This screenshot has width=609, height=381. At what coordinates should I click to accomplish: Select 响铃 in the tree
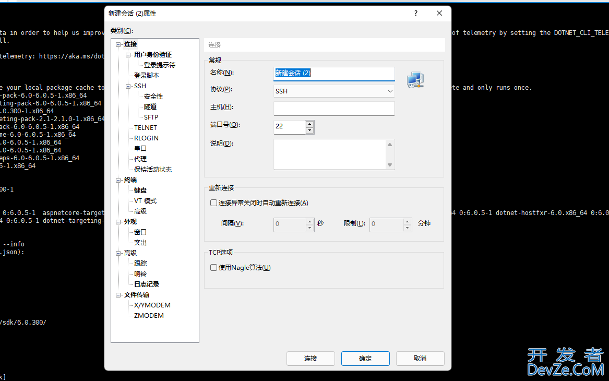click(x=140, y=274)
